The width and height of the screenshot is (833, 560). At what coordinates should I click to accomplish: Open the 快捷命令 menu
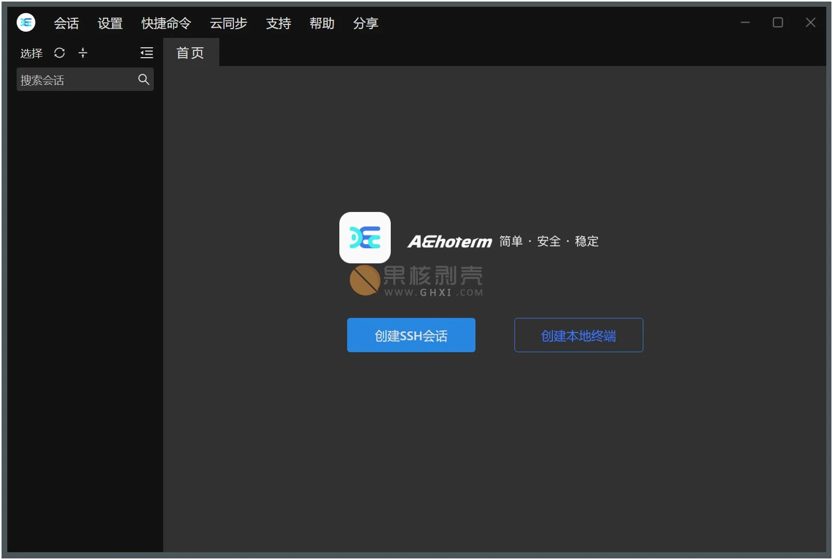(166, 23)
